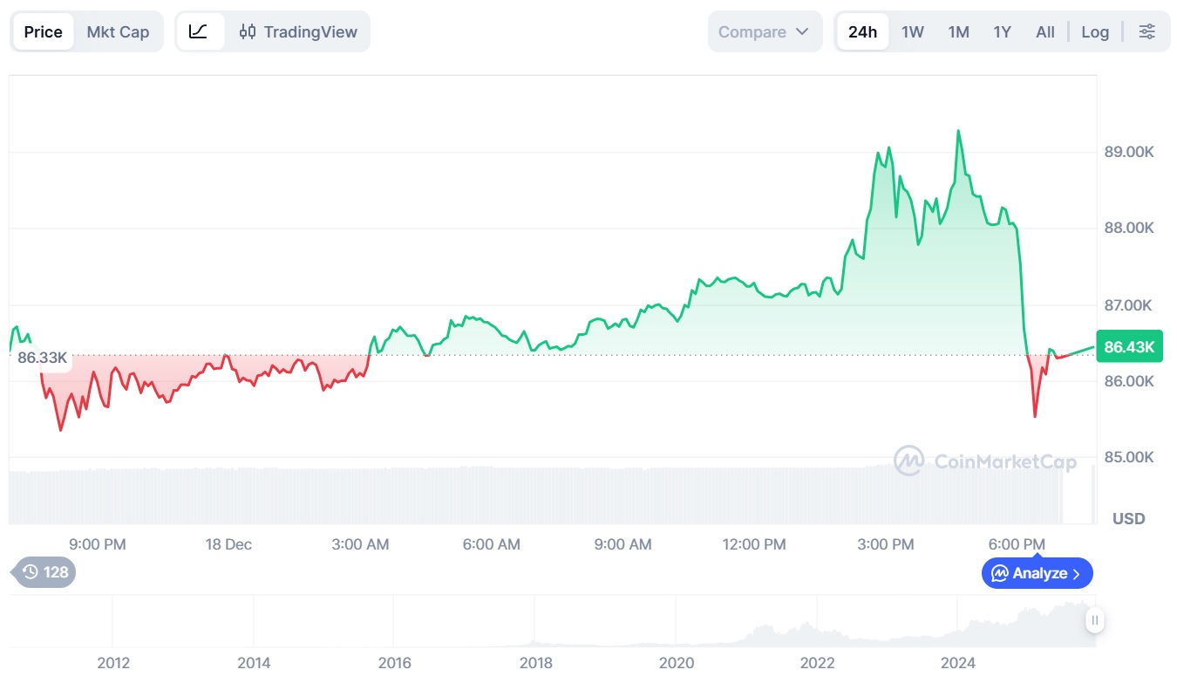Click the 86.43K current price label
Image resolution: width=1177 pixels, height=690 pixels.
point(1129,347)
